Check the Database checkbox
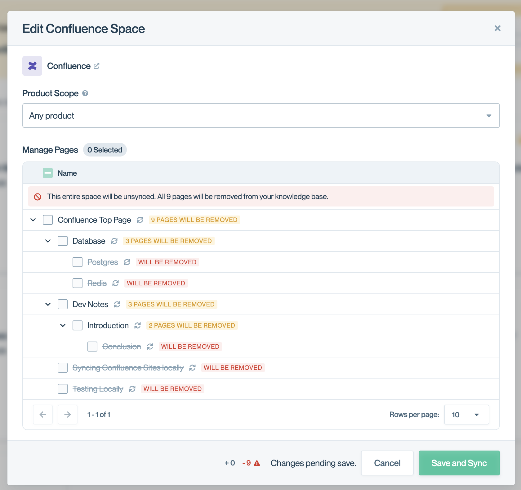521x490 pixels. click(63, 241)
